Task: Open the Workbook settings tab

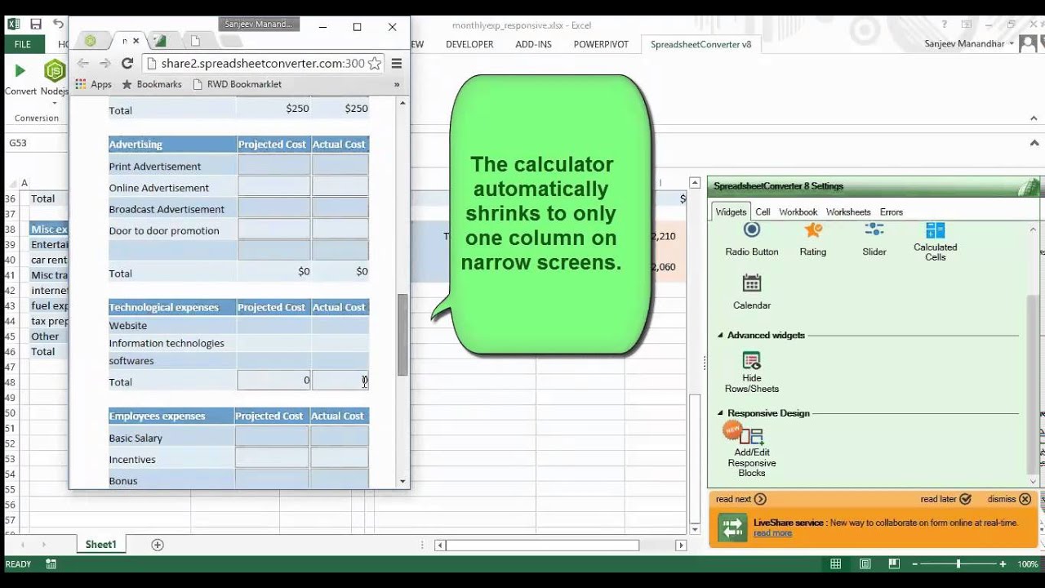Action: 798,212
